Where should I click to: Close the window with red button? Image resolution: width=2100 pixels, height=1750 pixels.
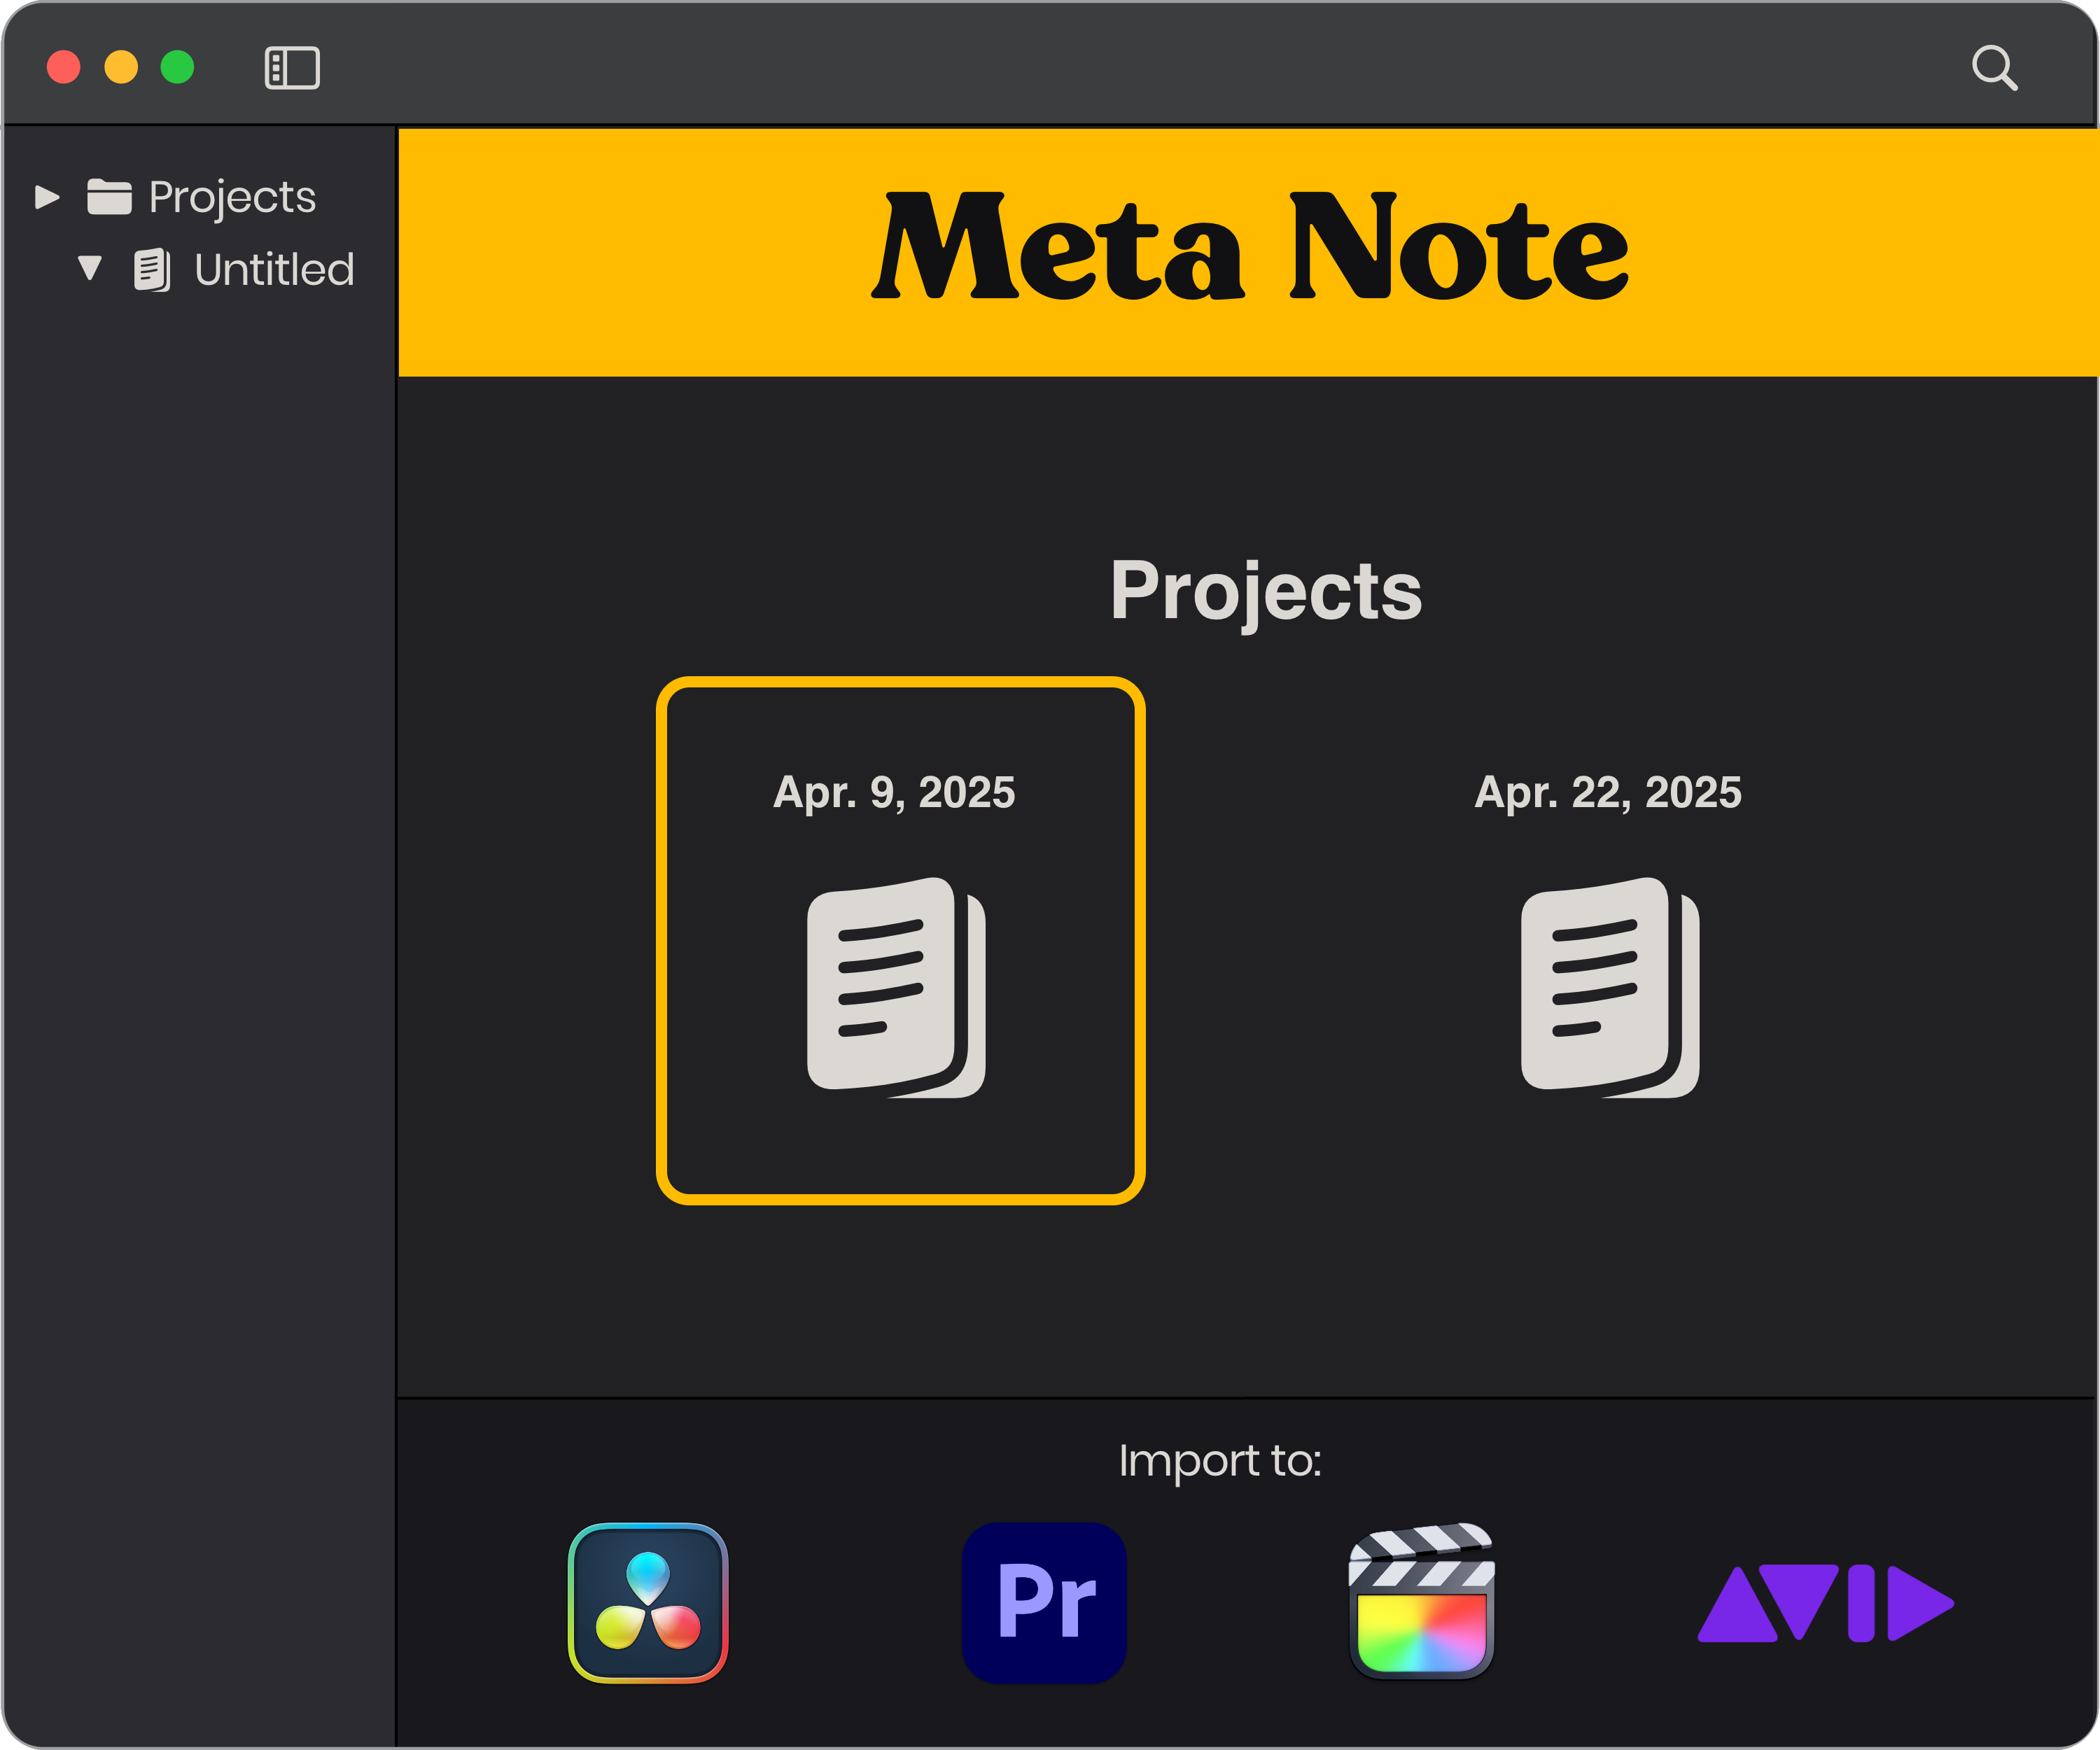point(64,67)
